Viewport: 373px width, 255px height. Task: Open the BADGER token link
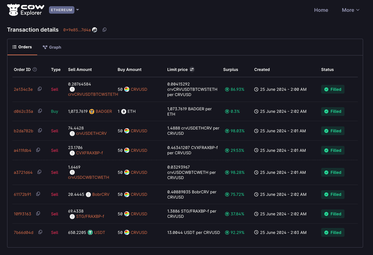(104, 111)
